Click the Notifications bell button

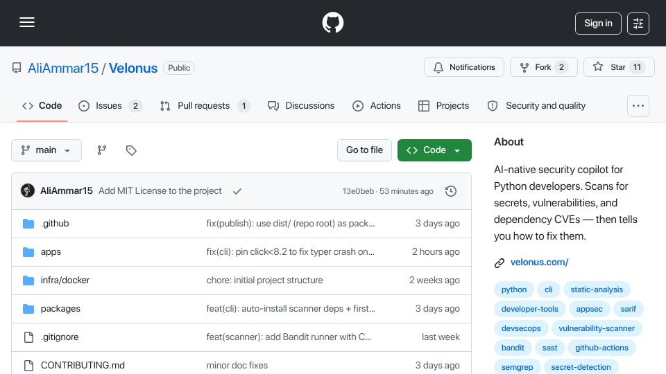pos(464,67)
